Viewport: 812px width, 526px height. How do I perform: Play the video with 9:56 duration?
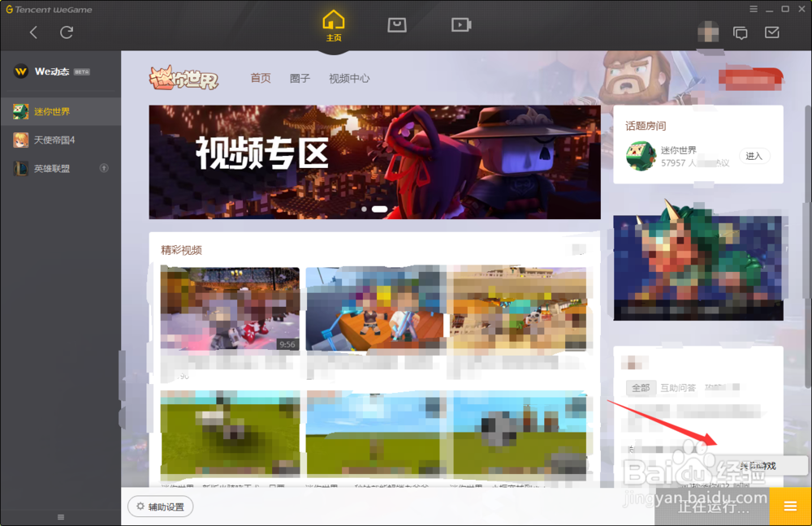click(x=230, y=309)
